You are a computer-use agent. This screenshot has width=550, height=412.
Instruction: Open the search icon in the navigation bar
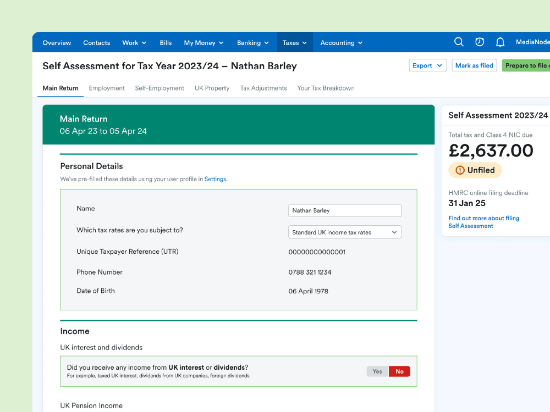tap(459, 42)
